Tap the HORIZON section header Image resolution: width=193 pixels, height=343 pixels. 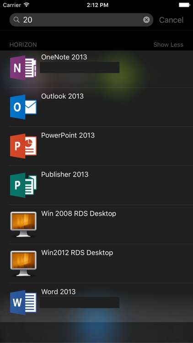23,45
